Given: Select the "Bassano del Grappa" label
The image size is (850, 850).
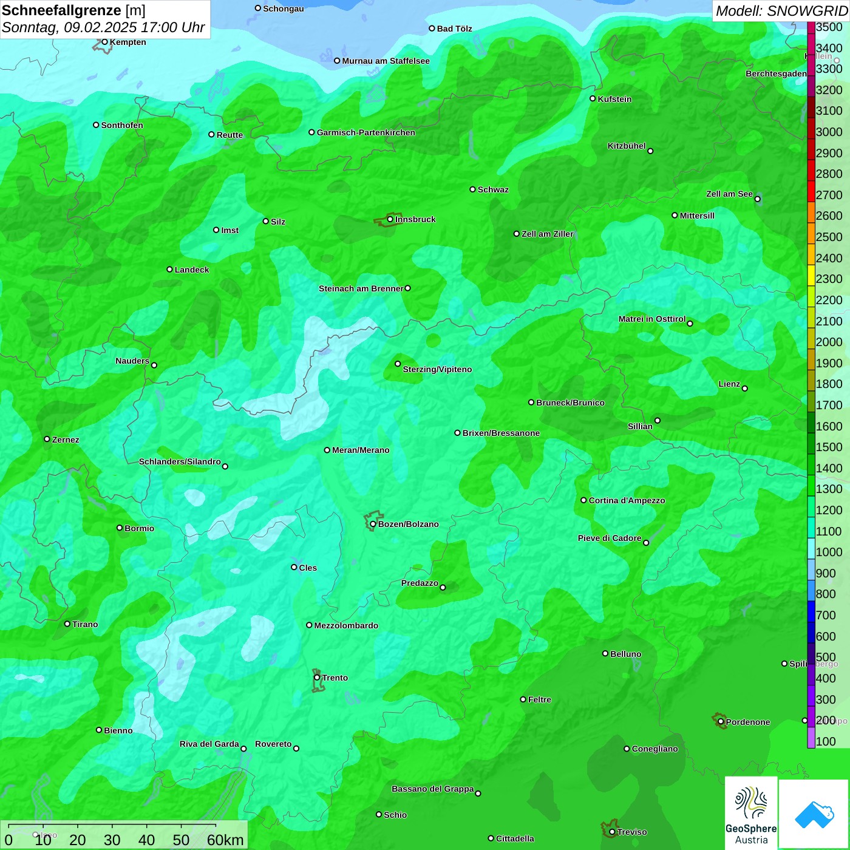Looking at the screenshot, I should (432, 789).
